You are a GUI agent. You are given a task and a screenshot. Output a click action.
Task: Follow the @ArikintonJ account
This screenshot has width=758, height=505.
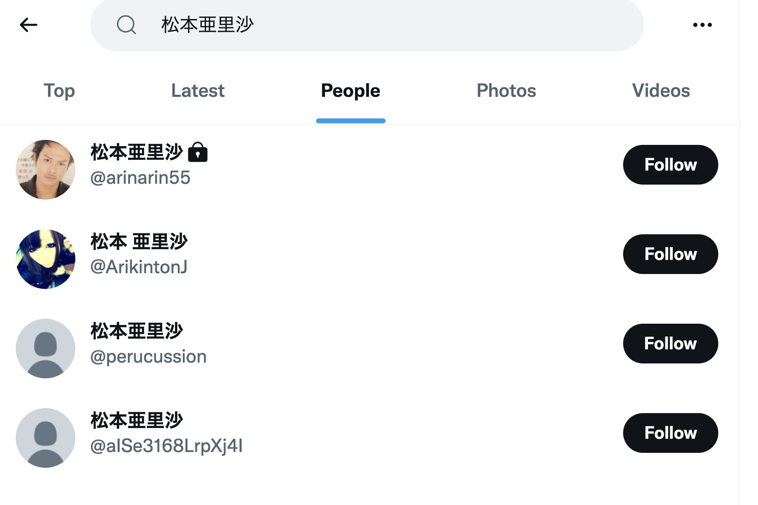click(670, 254)
